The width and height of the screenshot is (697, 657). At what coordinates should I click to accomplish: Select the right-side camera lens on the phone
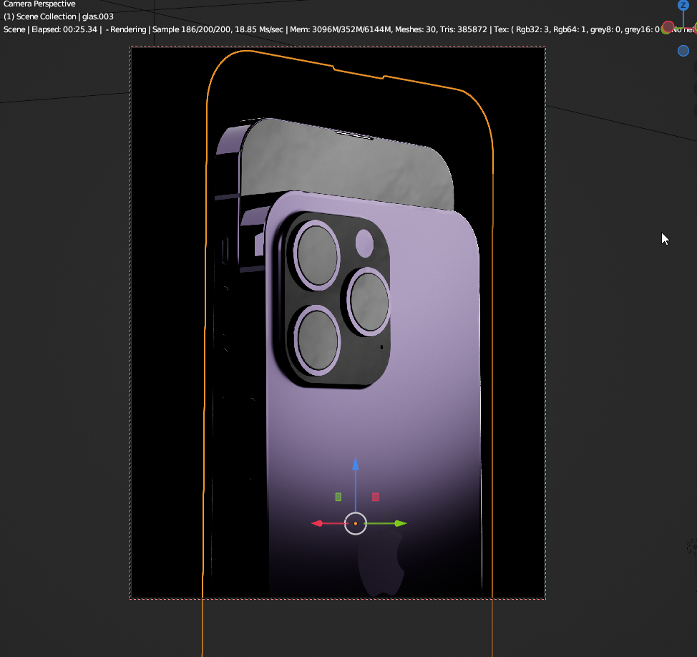click(x=369, y=301)
